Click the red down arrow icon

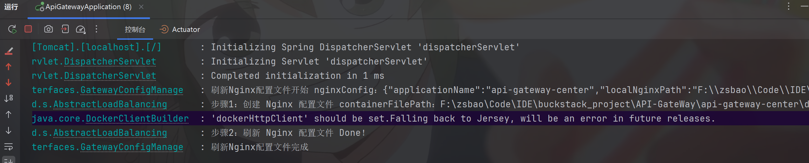pyautogui.click(x=8, y=83)
